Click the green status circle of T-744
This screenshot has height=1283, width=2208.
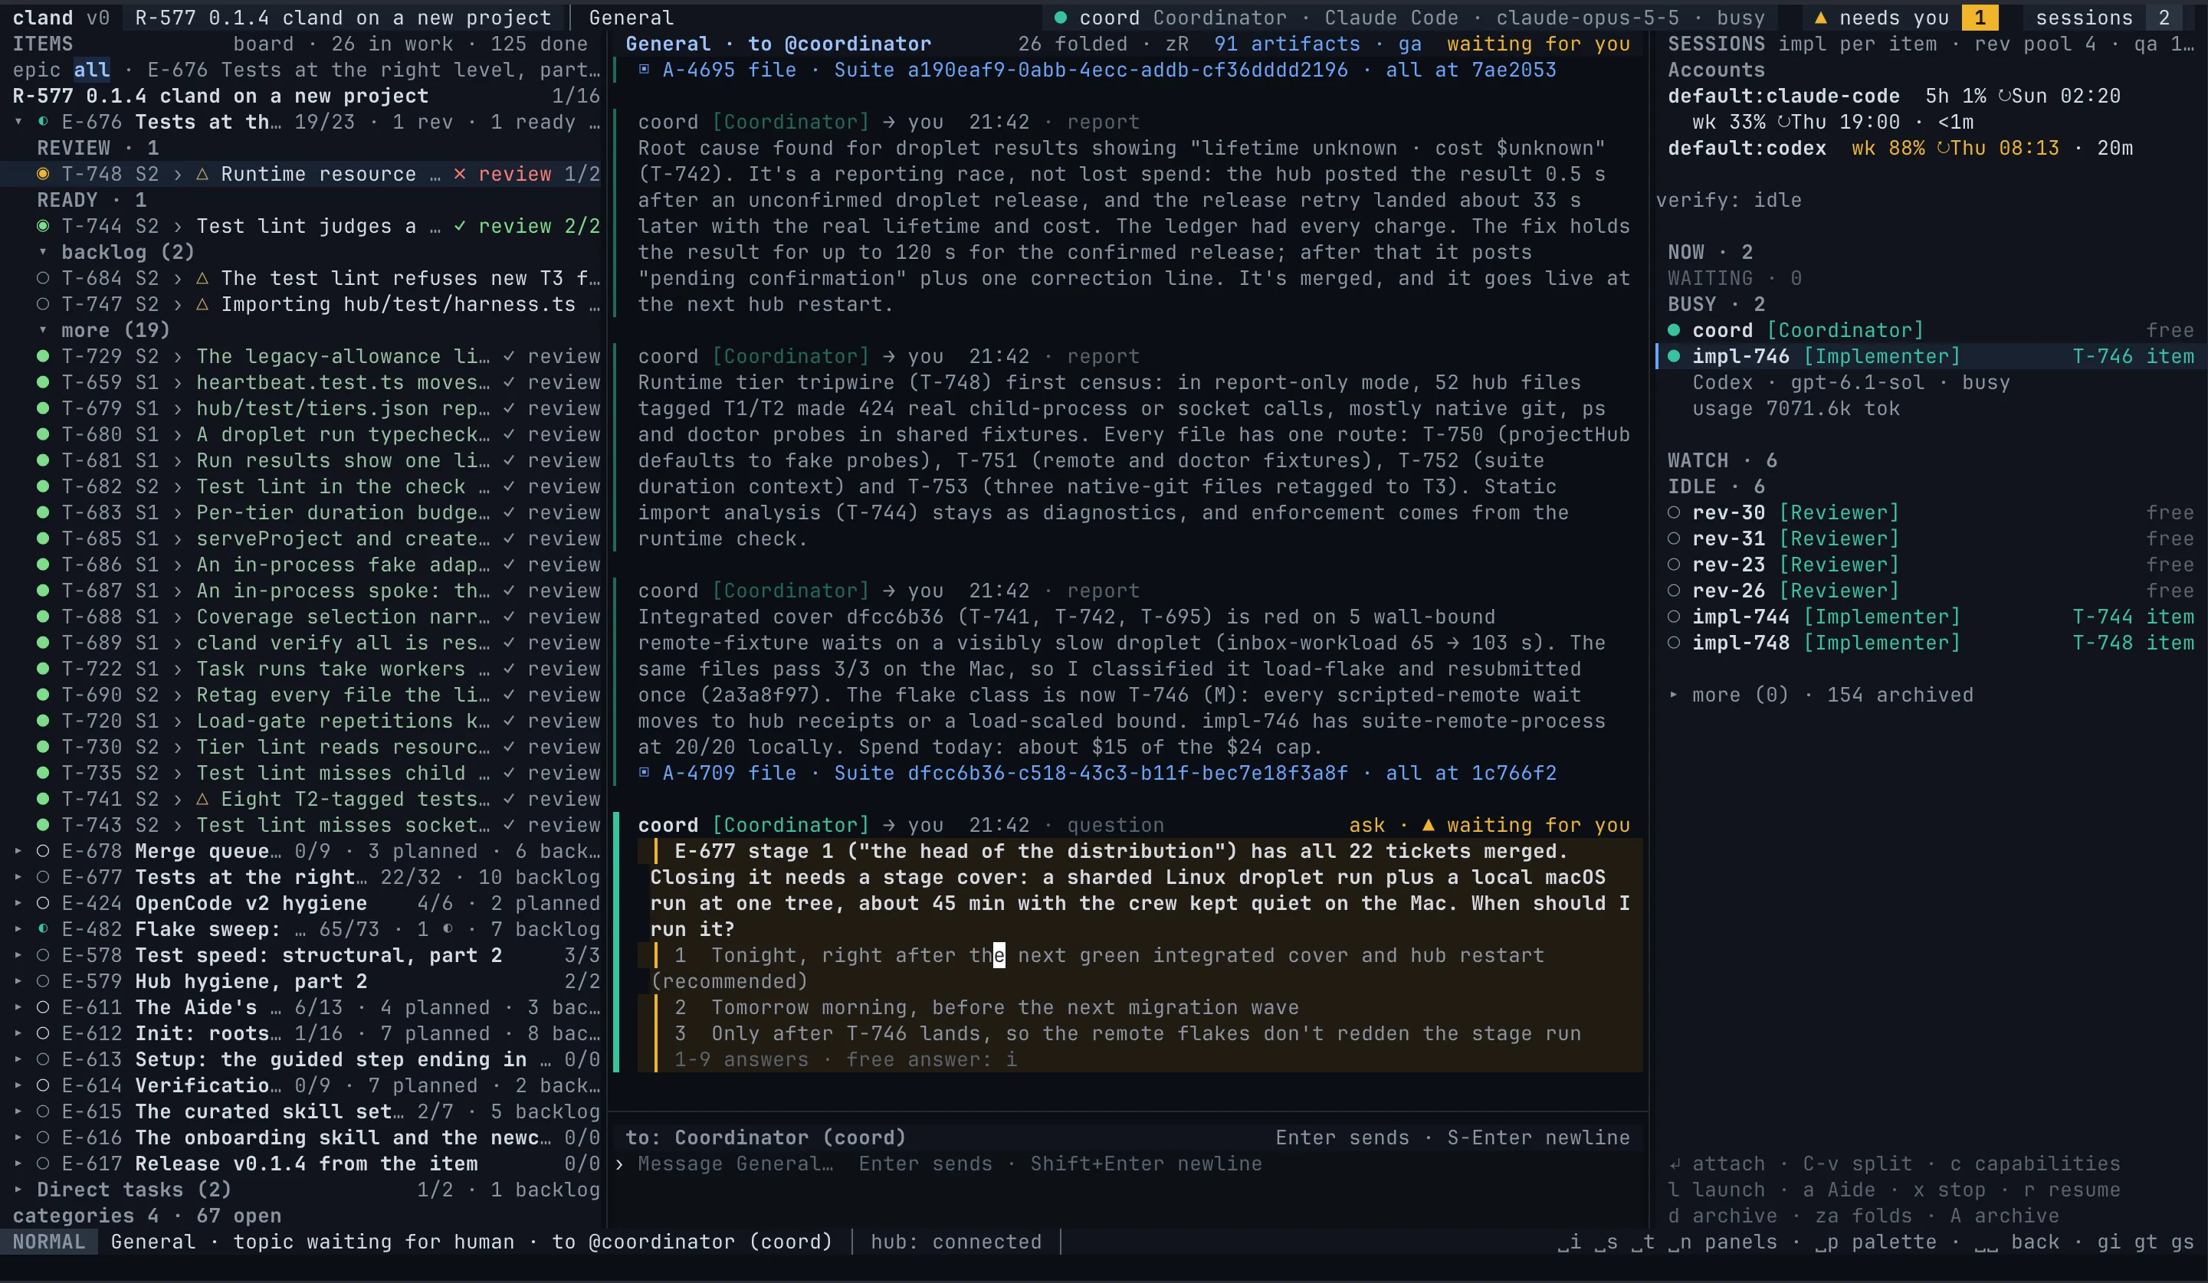(42, 226)
